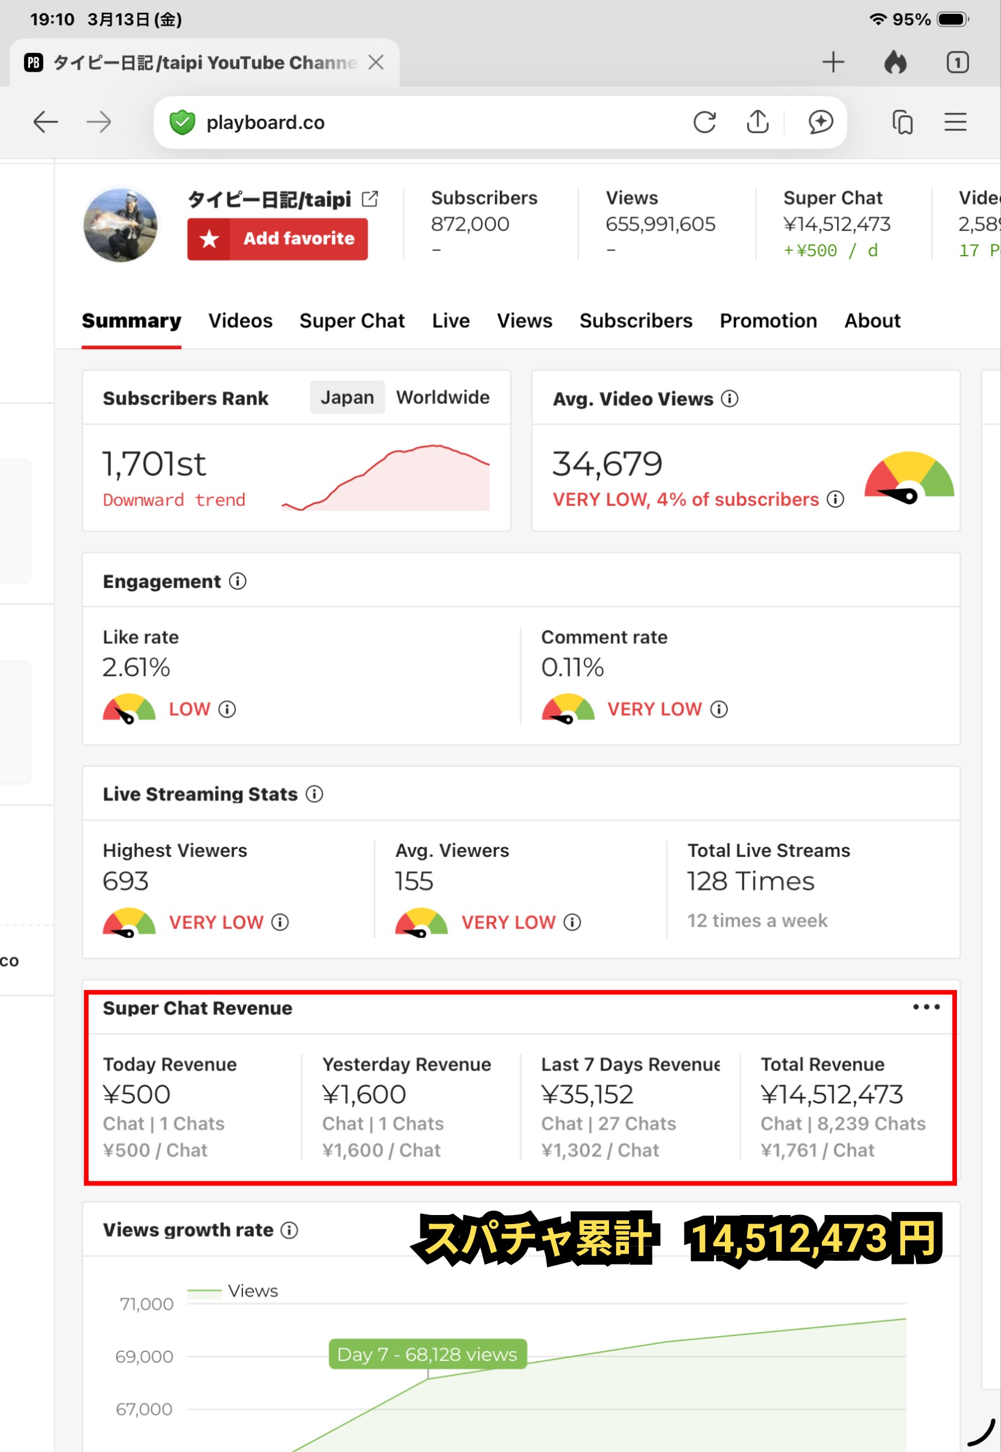Open Super Chat Revenue three-dot menu

coord(926,1008)
